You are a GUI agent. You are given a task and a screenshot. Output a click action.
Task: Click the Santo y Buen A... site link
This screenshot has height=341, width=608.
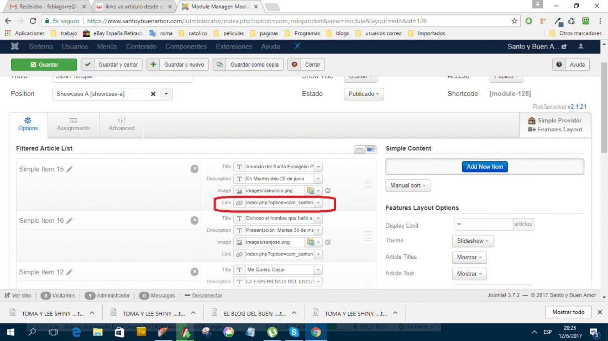[537, 46]
